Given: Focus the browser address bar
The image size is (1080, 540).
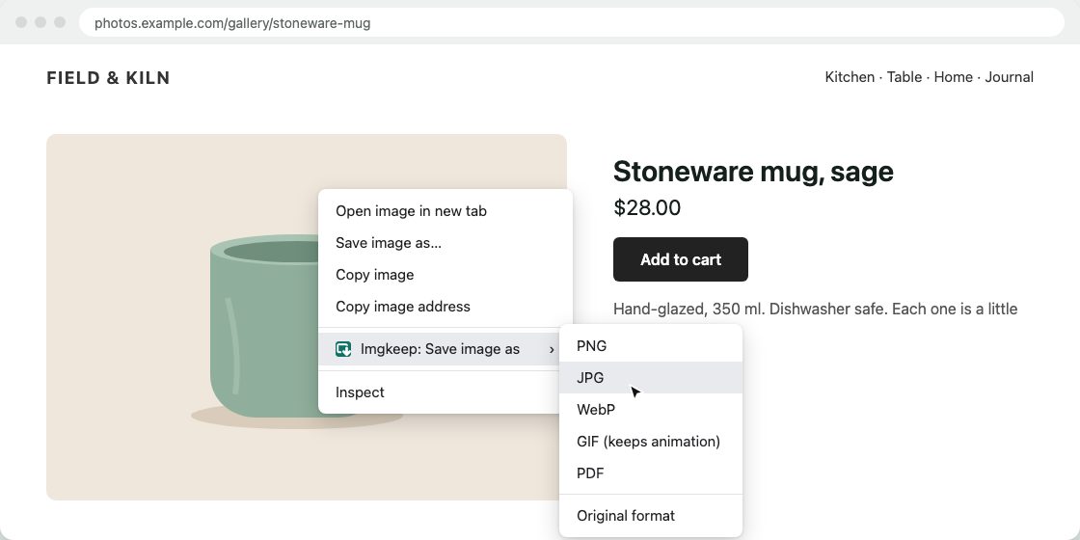Looking at the screenshot, I should point(572,23).
